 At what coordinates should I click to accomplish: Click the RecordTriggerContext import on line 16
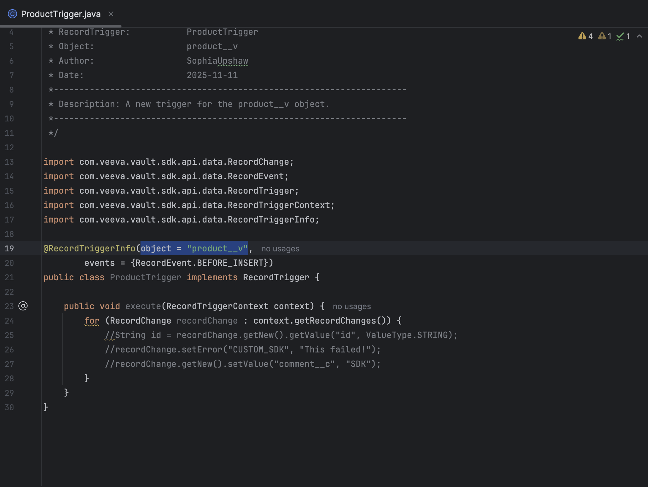point(189,205)
